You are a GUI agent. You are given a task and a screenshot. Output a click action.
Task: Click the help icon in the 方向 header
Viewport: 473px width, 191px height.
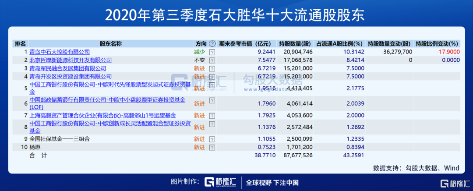point(212,43)
